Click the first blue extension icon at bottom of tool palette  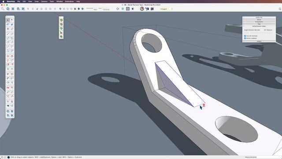[8, 111]
